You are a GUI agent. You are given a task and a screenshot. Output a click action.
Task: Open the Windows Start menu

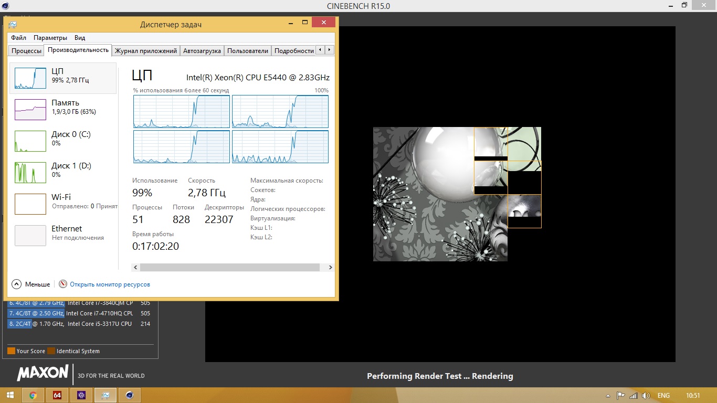[x=10, y=395]
